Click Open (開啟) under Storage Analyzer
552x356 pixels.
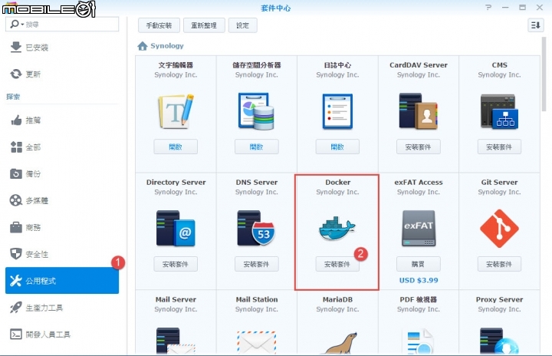256,147
